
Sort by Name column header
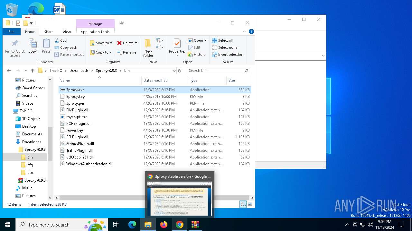(x=99, y=81)
